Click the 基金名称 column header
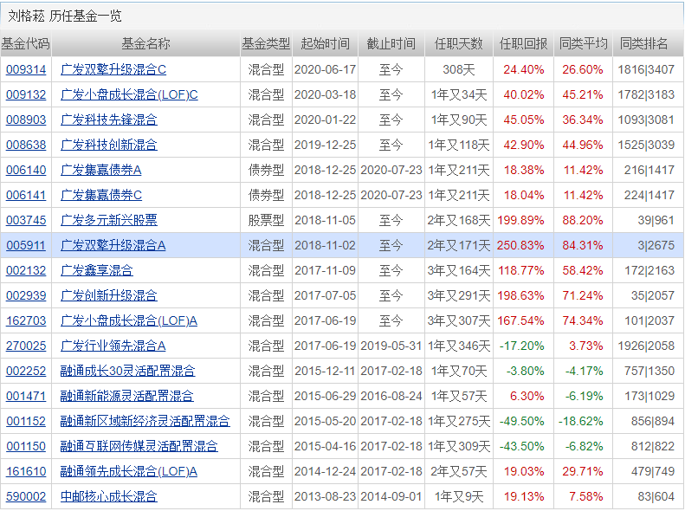The image size is (685, 511). pos(145,43)
